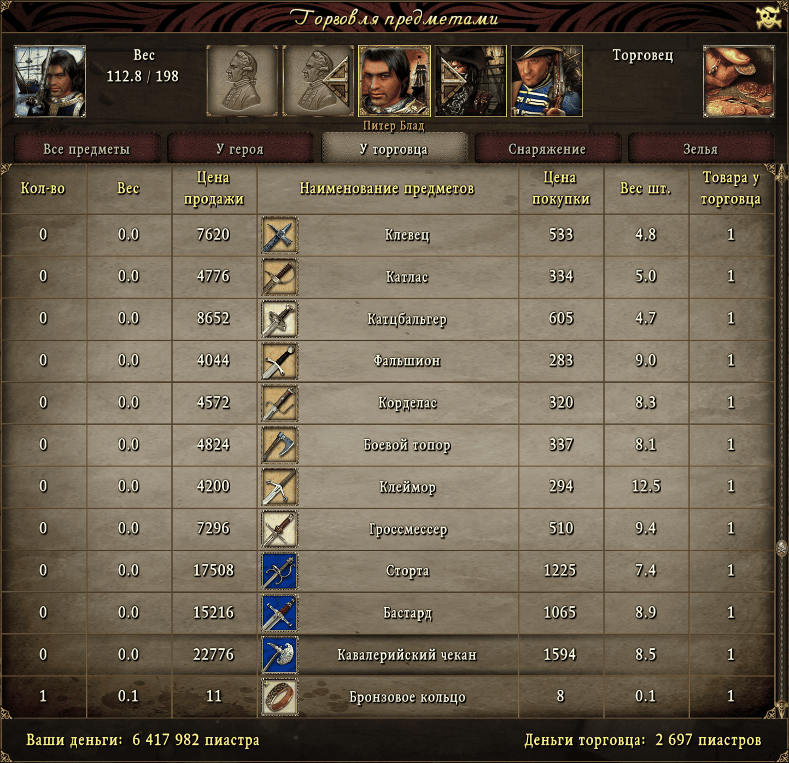Click the Клевец weapon icon

point(279,235)
